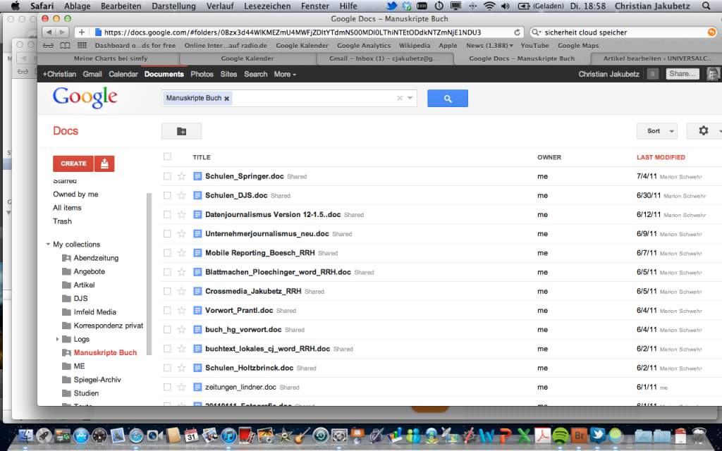Click the sidebar vertical scrollbar
722x451 pixels.
pos(149,274)
